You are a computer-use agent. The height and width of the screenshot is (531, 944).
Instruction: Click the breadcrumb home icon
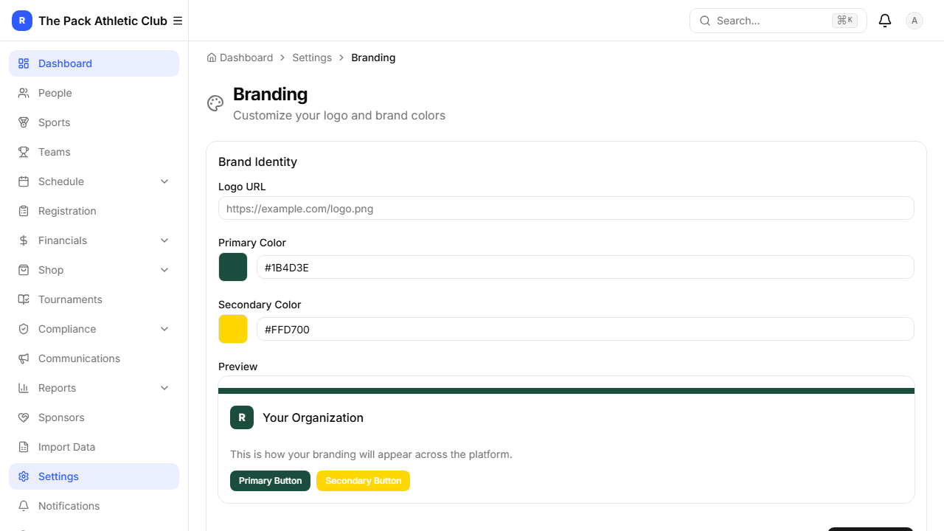[212, 58]
